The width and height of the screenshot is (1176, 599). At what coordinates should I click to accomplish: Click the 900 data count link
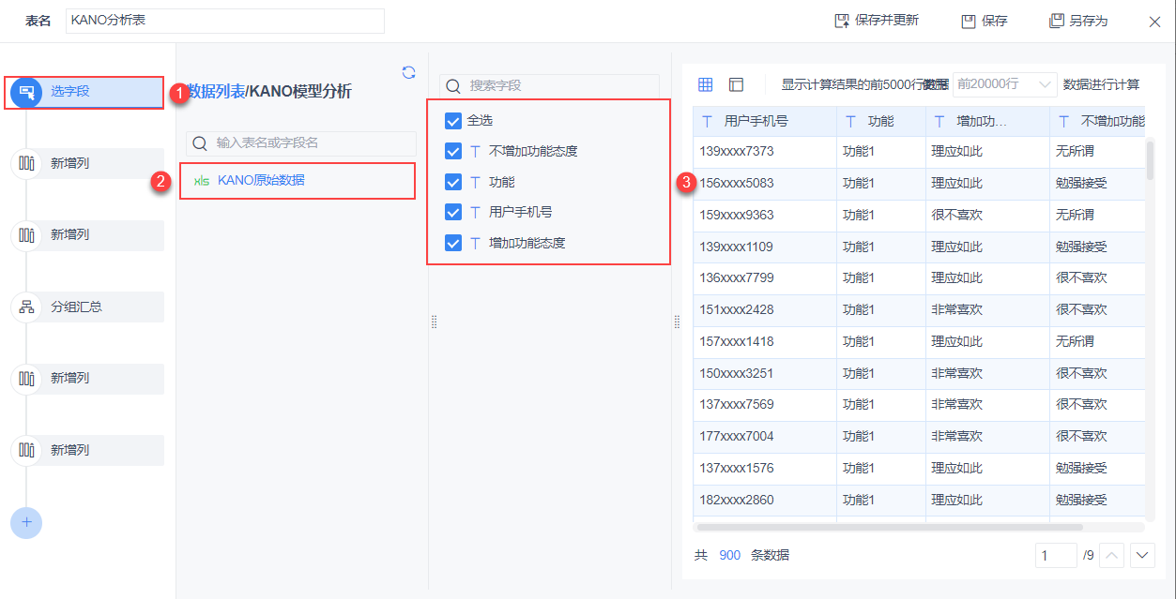tap(729, 555)
